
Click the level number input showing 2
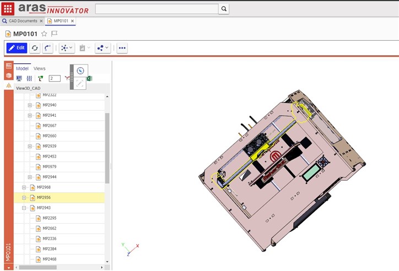55,78
